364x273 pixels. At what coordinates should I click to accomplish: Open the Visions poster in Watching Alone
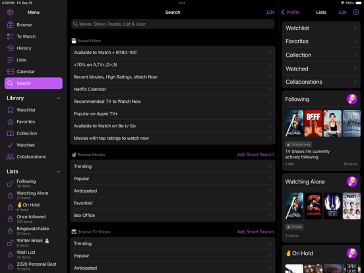[x=313, y=206]
